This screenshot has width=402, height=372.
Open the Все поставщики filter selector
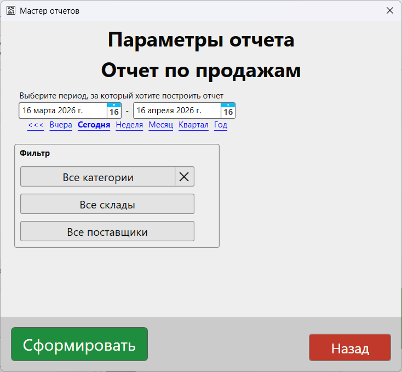107,231
